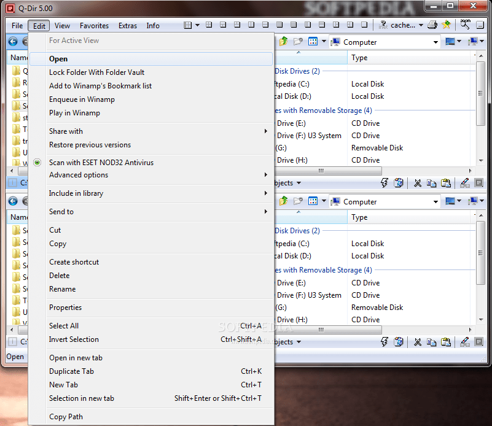The height and width of the screenshot is (426, 492).
Task: Copy files using the copy icon
Action: [431, 182]
